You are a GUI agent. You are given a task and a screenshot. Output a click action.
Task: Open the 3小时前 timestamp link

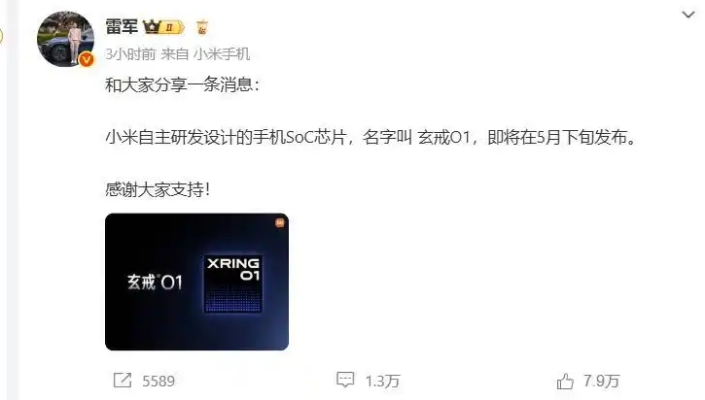[x=130, y=54]
